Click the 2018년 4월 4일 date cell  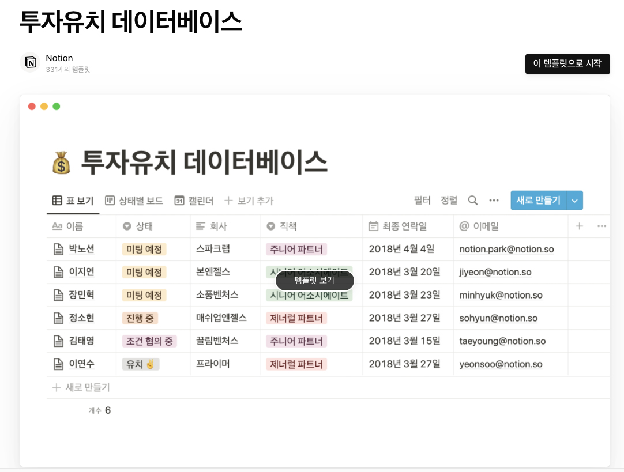pos(408,250)
